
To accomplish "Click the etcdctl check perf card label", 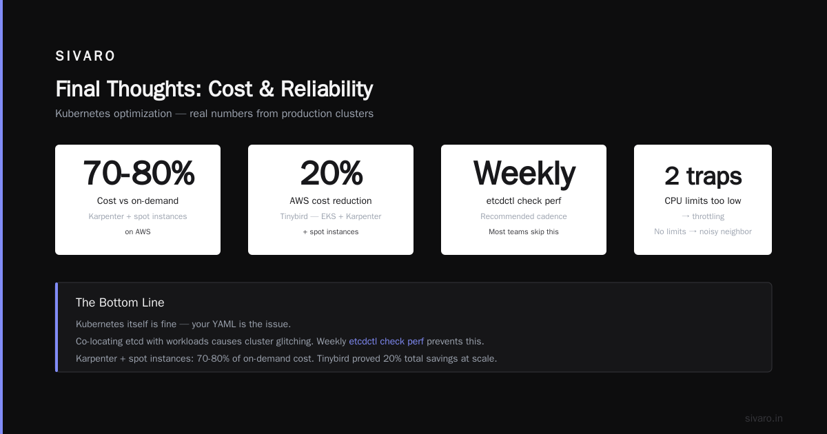I will click(x=524, y=201).
